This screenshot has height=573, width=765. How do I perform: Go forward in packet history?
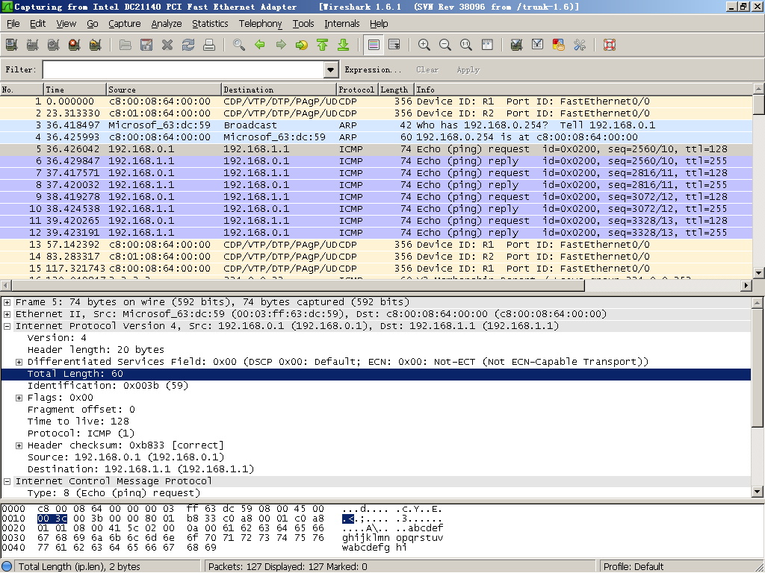click(281, 46)
